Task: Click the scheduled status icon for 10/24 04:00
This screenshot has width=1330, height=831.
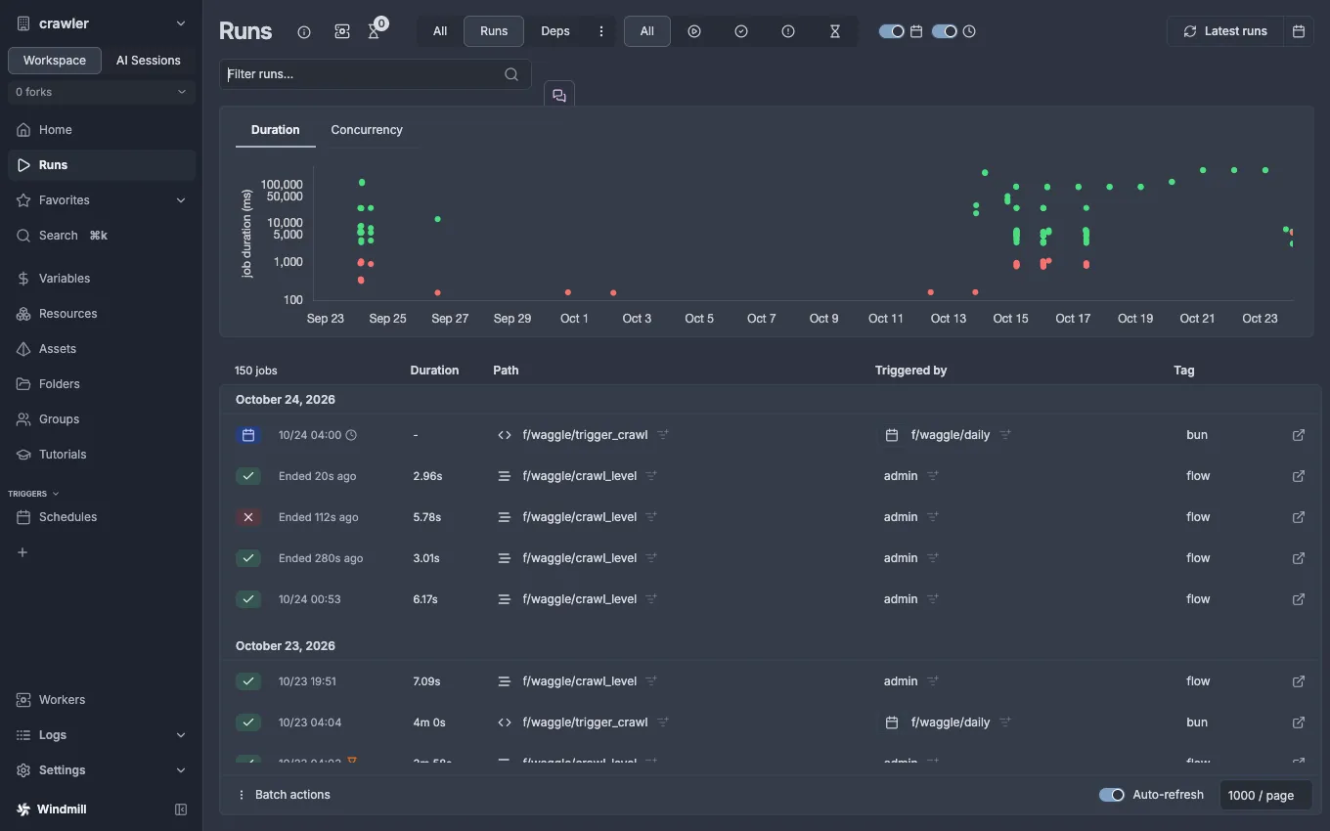Action: click(248, 435)
